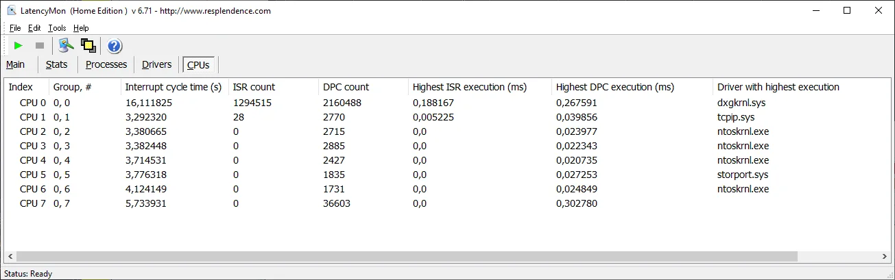
Task: Open the Edit menu
Action: 34,28
